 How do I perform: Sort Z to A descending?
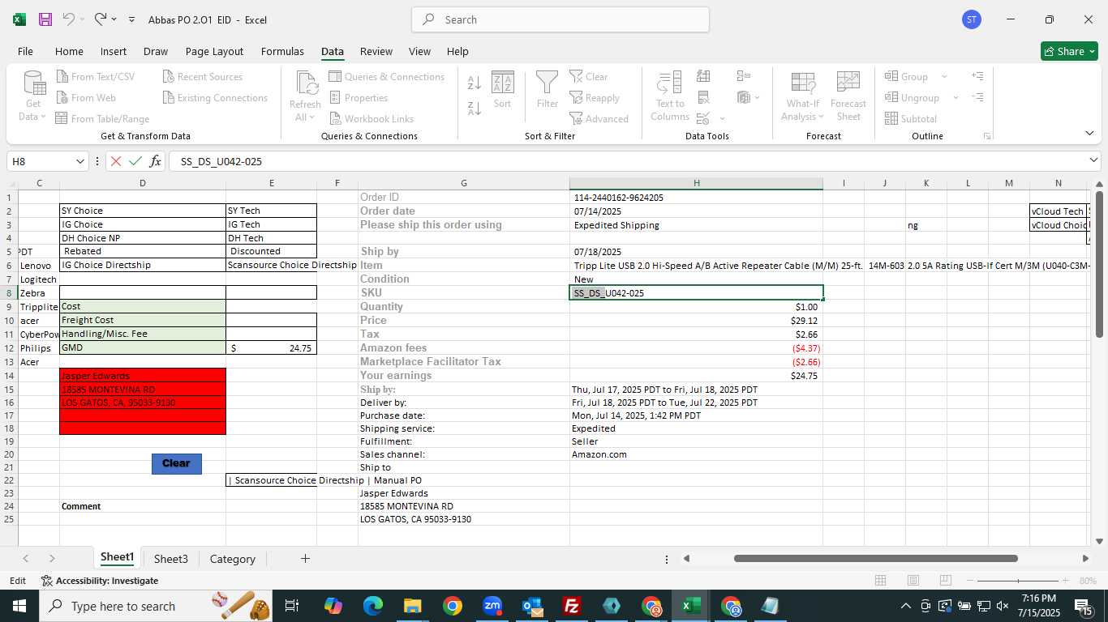pos(475,108)
